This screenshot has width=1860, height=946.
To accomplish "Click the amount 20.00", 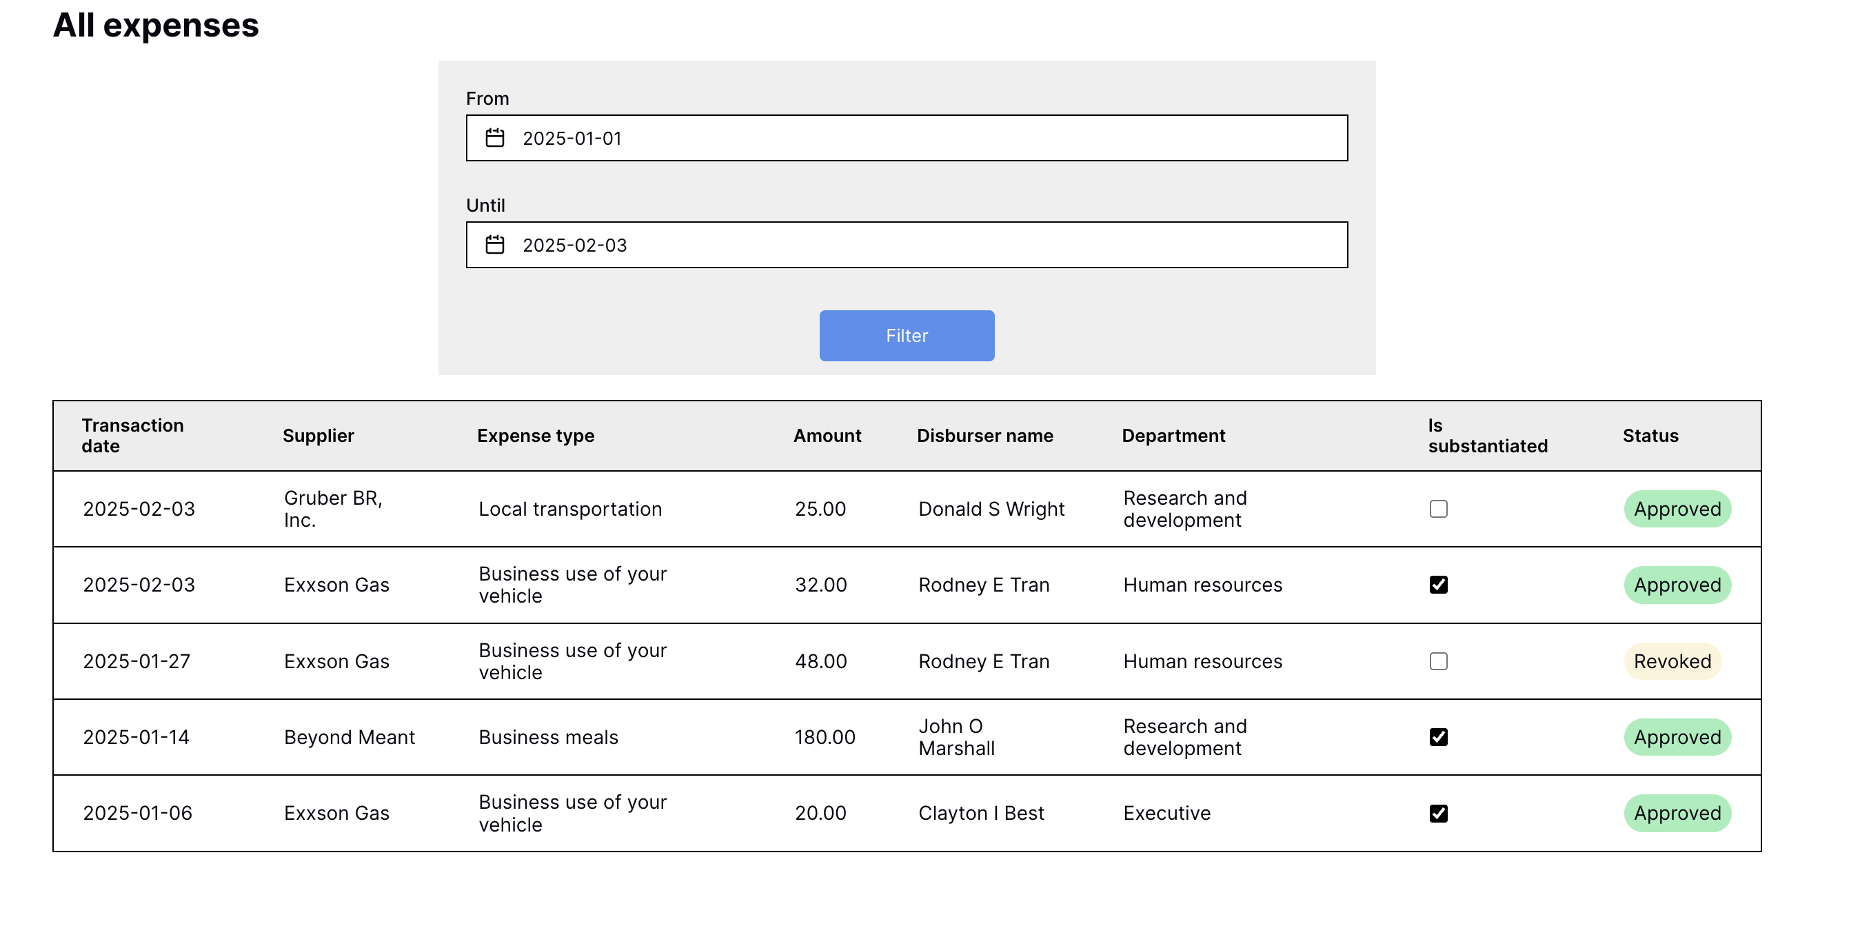I will pyautogui.click(x=820, y=814).
